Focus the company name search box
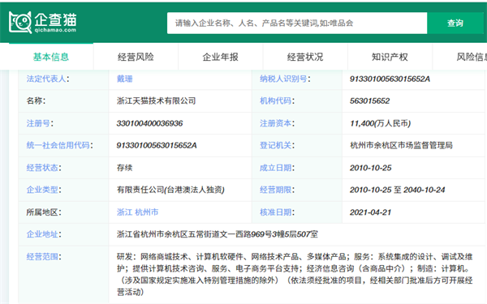487x304 pixels. click(x=297, y=23)
